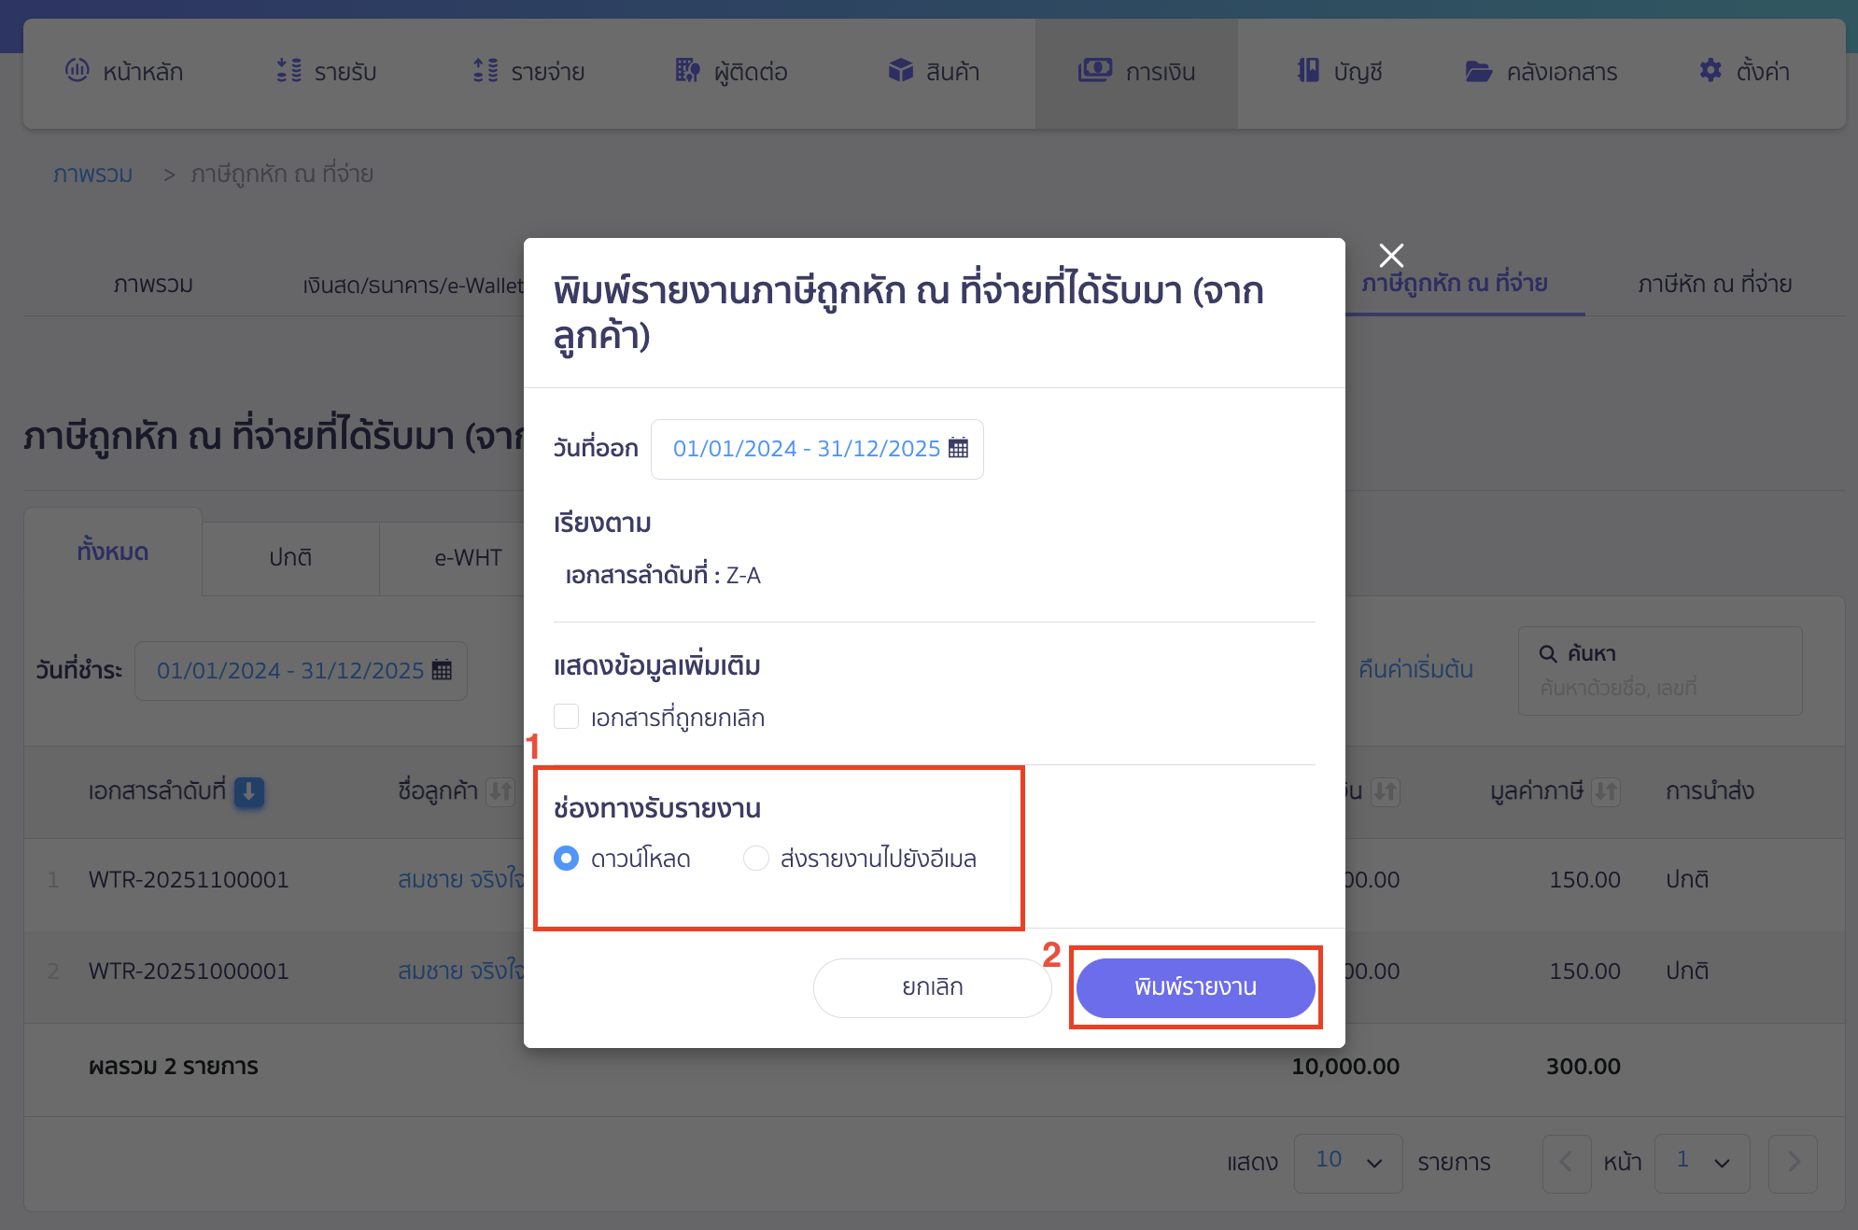This screenshot has height=1230, width=1858.
Task: Open the รายจ่าย expenses section icon
Action: click(484, 71)
